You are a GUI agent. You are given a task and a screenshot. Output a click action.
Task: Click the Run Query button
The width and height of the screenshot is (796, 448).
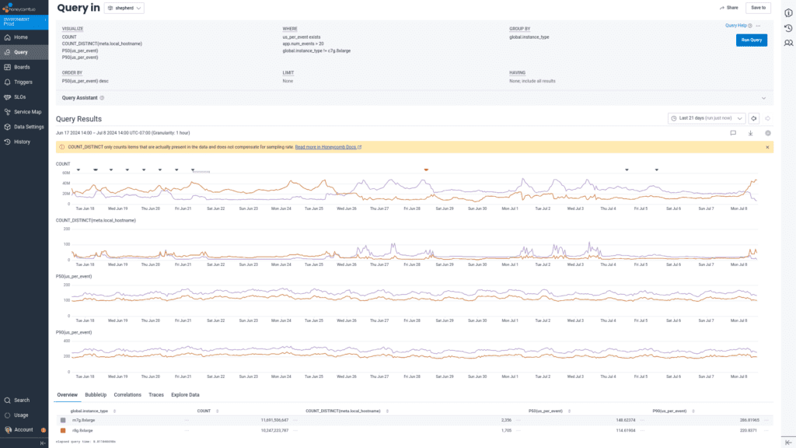[x=751, y=40]
